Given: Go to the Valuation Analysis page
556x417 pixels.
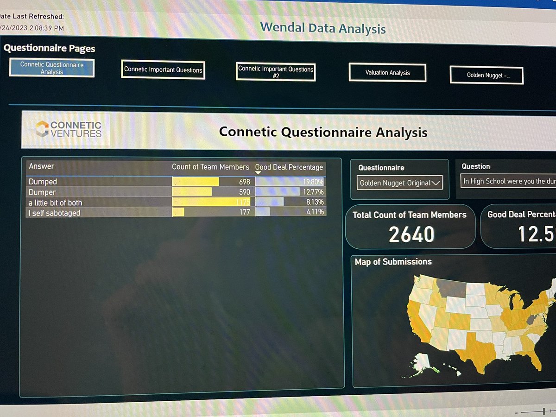Looking at the screenshot, I should pyautogui.click(x=387, y=73).
